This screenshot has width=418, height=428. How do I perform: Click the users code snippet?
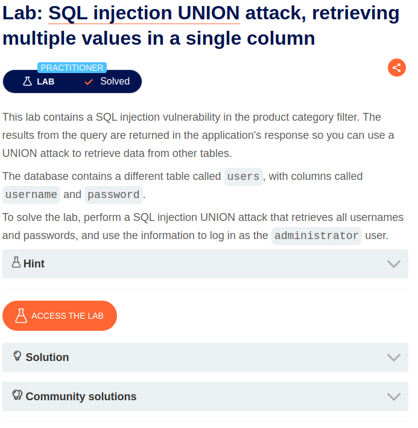(244, 177)
